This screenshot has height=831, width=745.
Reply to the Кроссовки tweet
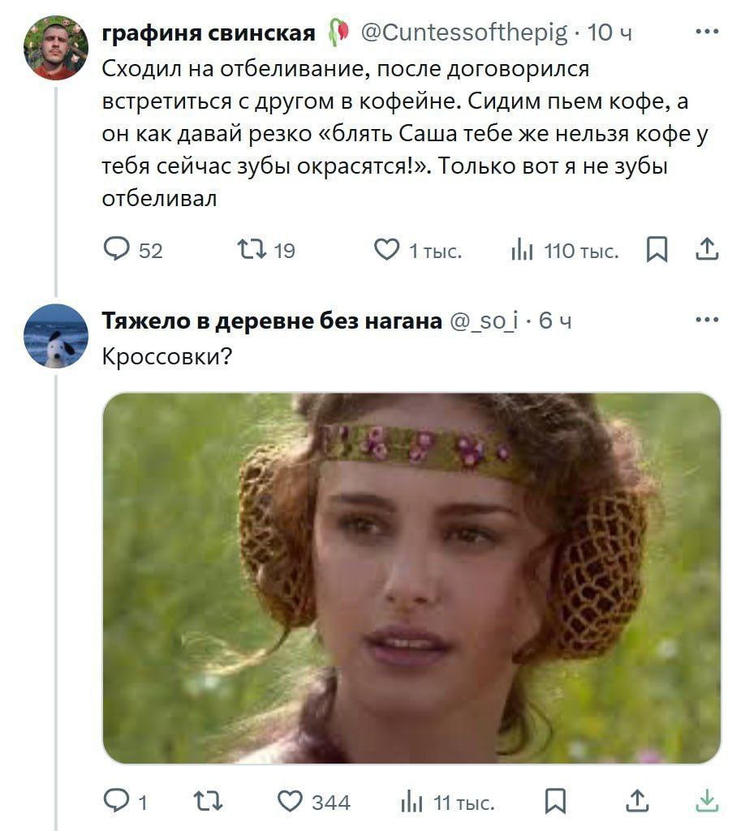pos(124,801)
